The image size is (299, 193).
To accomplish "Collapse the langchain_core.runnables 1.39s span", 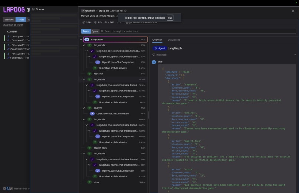I will (x=86, y=51).
